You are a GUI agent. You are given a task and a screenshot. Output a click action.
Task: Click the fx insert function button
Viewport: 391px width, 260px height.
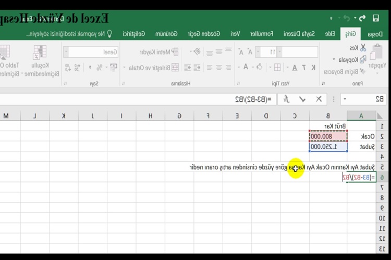[x=286, y=99]
